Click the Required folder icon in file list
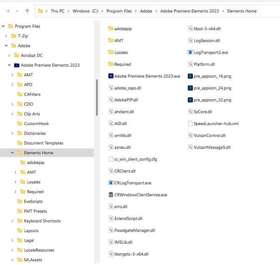Image resolution: width=280 pixels, height=265 pixels. point(111,64)
